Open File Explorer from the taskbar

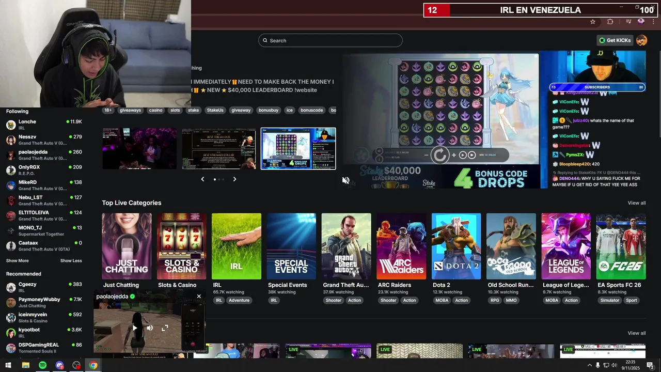[25, 365]
